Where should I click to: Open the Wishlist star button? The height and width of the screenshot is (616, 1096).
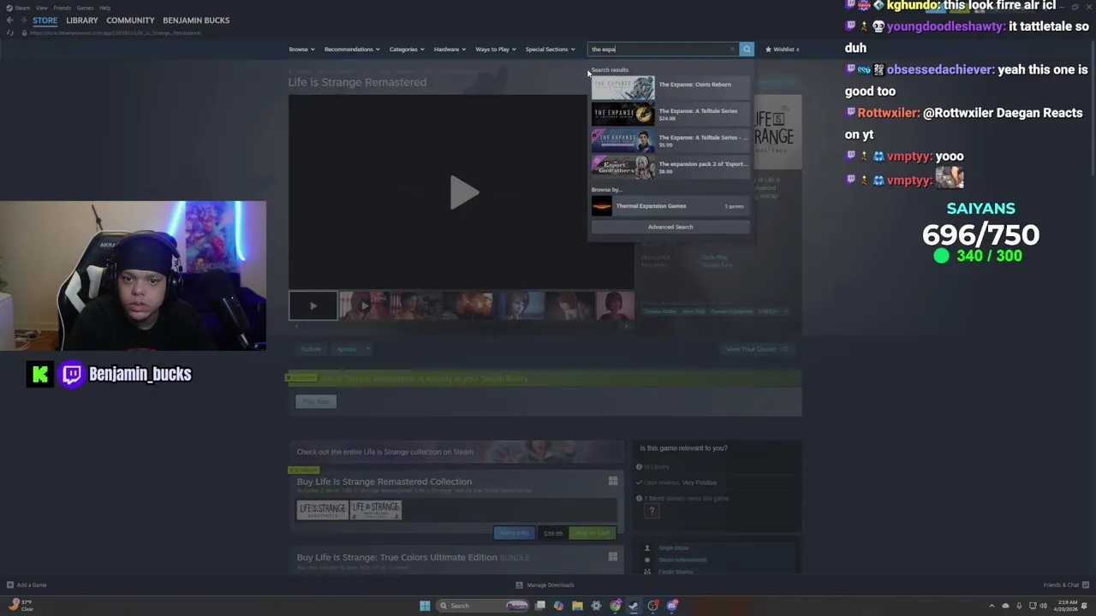coord(782,49)
